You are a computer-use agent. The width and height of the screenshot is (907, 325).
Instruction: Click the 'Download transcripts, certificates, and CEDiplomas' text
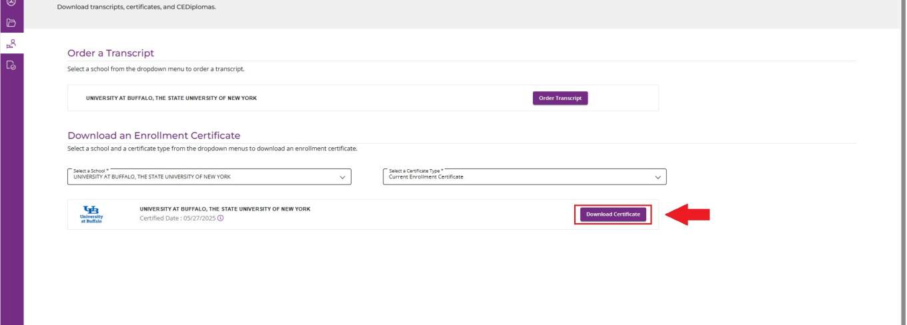[x=137, y=7]
